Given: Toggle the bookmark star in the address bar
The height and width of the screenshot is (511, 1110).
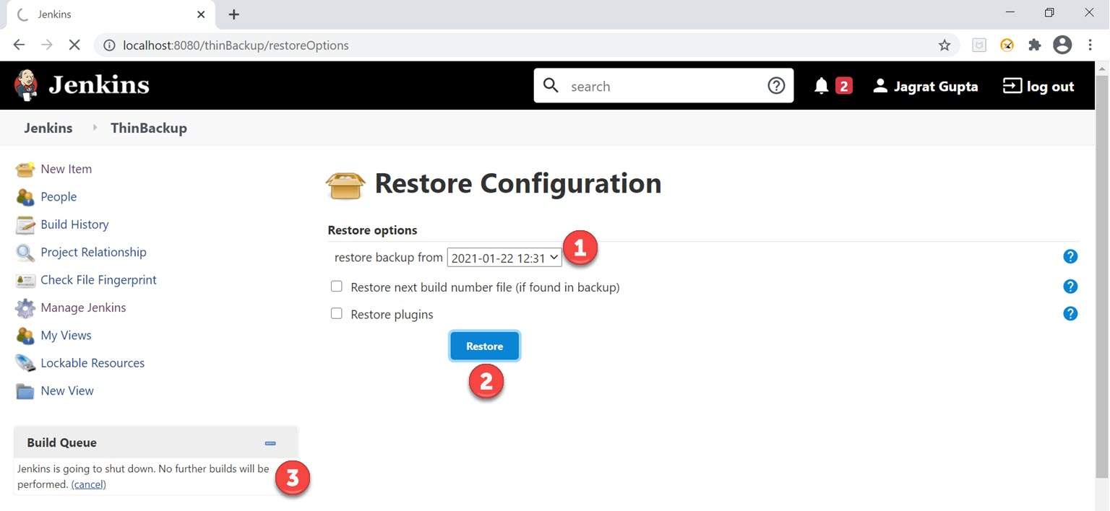Looking at the screenshot, I should point(944,44).
